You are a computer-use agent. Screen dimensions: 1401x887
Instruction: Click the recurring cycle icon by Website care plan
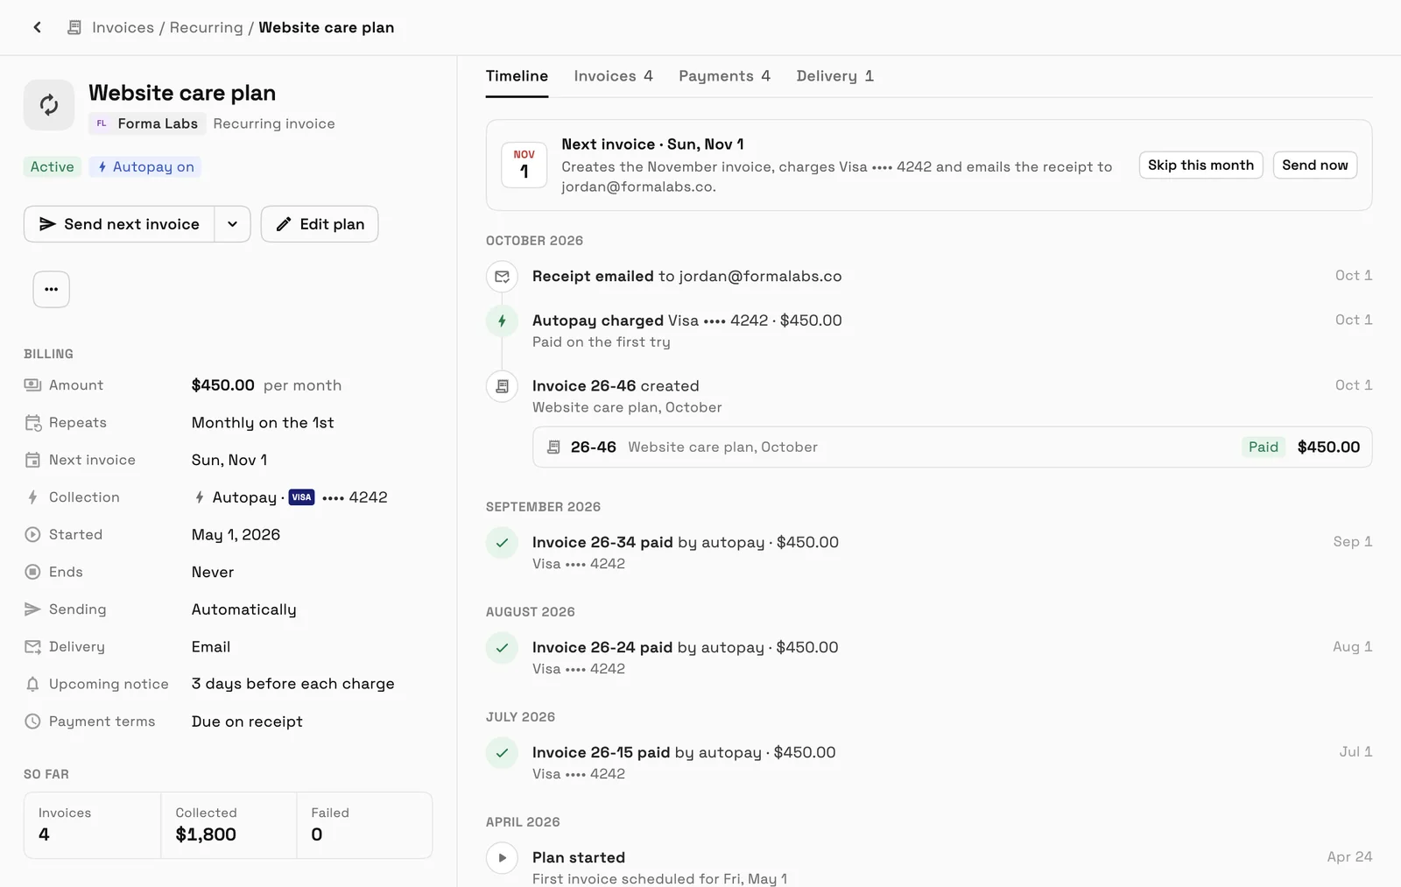[49, 105]
